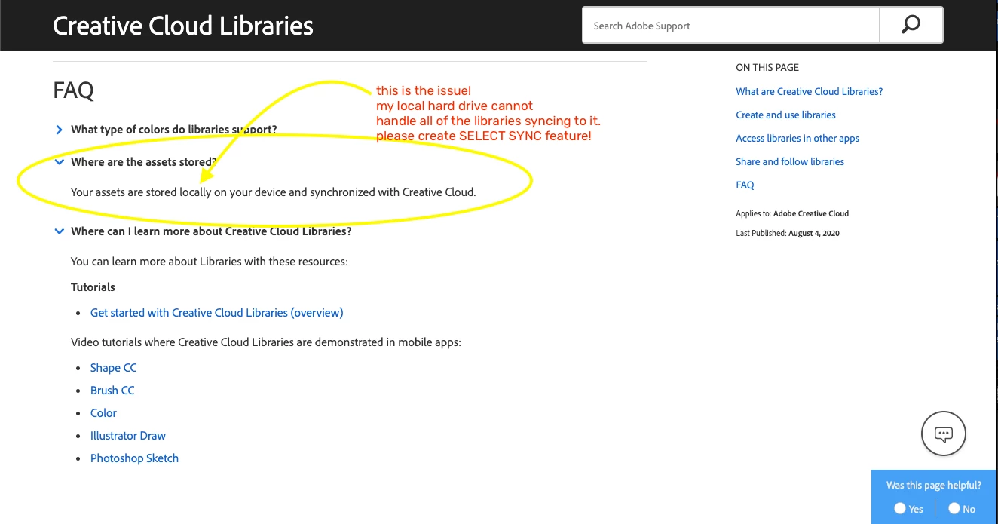998x524 pixels.
Task: Open Access libraries in other apps link
Action: (x=797, y=138)
